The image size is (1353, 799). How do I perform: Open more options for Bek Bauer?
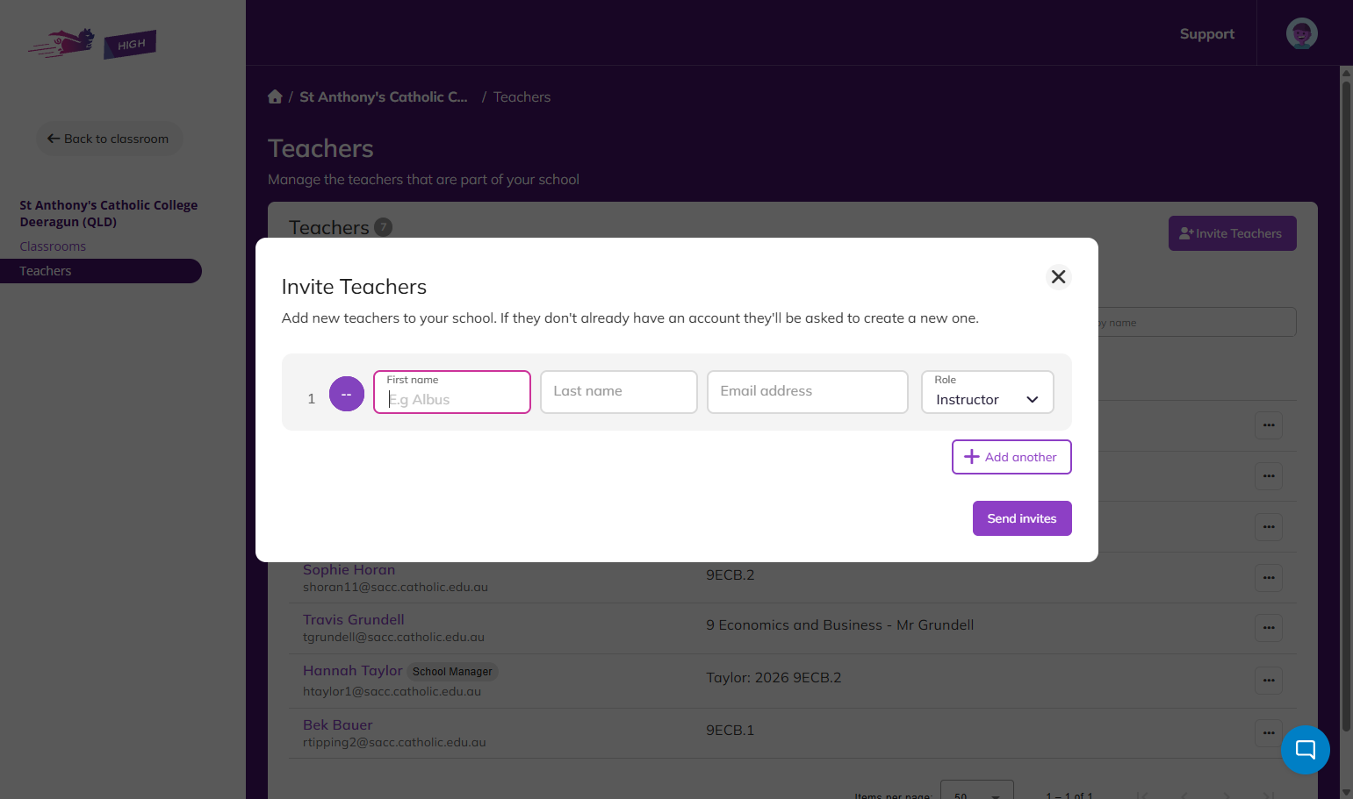pos(1269,733)
